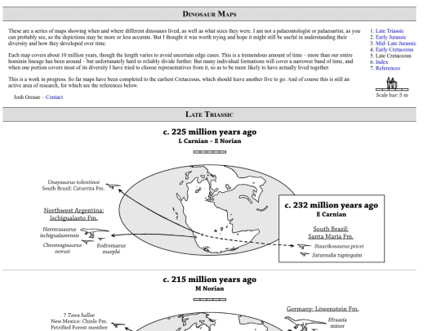Click the 'Eodromaeus murphi' name label
The image size is (441, 331).
pyautogui.click(x=111, y=248)
